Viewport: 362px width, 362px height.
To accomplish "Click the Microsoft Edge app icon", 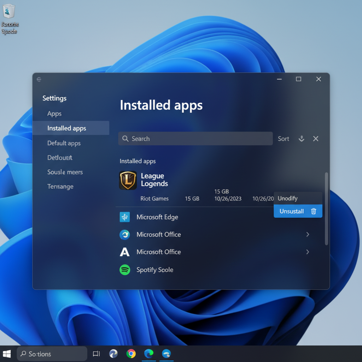I will pyautogui.click(x=124, y=217).
